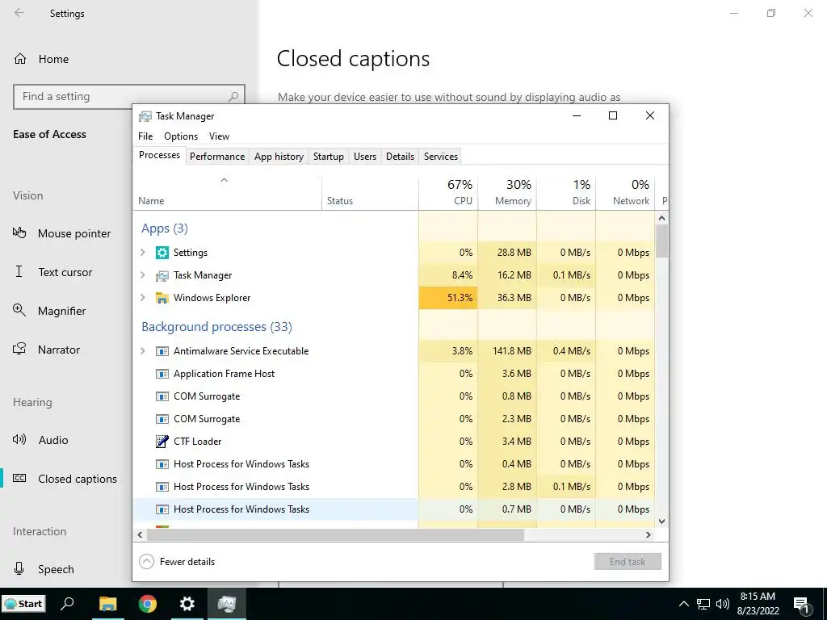Screen dimensions: 827x620
Task: Expand the Windows Explorer process row
Action: tap(142, 298)
